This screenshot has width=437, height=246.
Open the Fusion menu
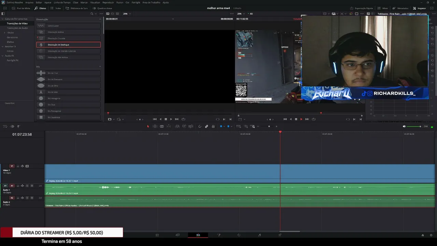click(120, 2)
